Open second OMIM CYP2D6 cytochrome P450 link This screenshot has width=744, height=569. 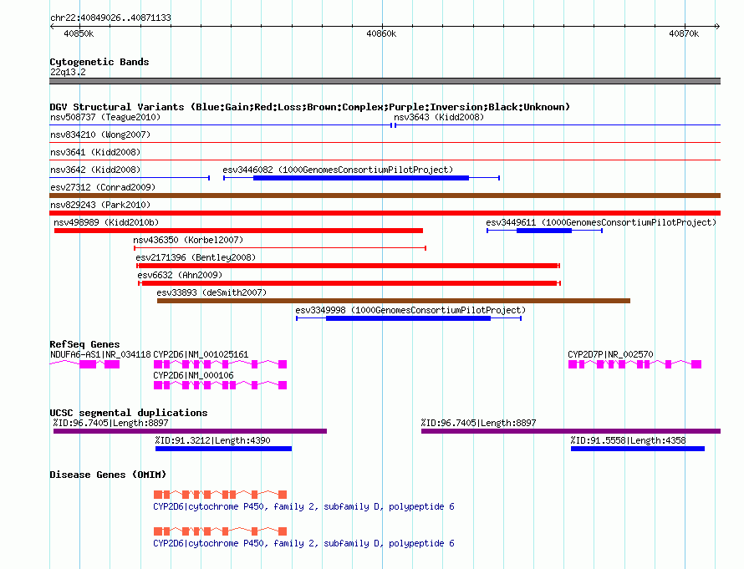pyautogui.click(x=303, y=543)
